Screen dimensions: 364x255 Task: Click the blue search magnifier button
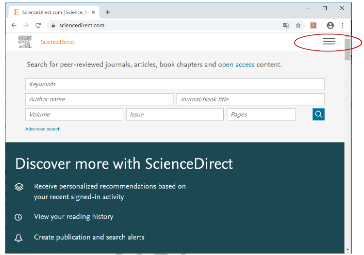coord(318,114)
